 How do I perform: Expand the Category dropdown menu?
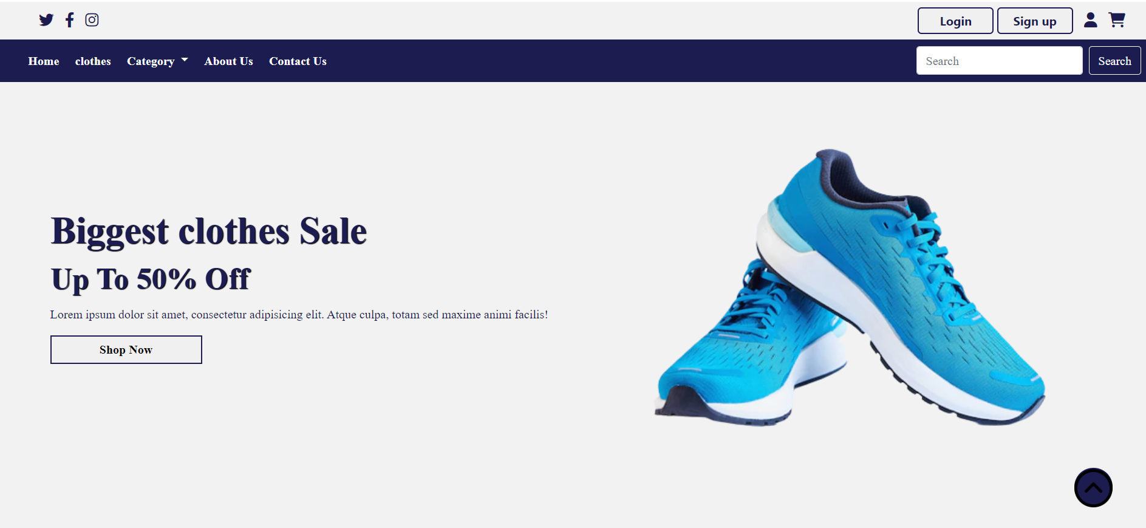pyautogui.click(x=157, y=61)
